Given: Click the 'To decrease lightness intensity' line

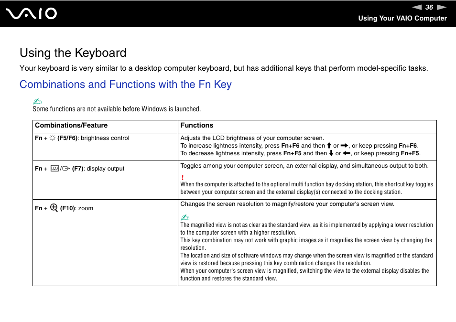Looking at the screenshot, I should [x=300, y=153].
